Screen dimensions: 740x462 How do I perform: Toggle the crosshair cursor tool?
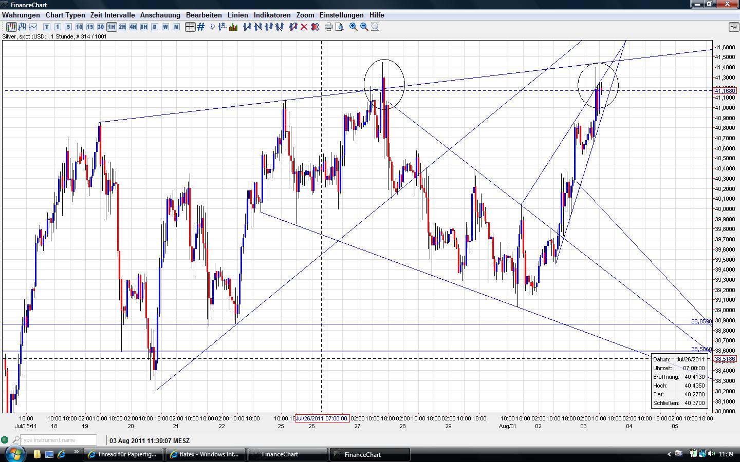coord(190,27)
